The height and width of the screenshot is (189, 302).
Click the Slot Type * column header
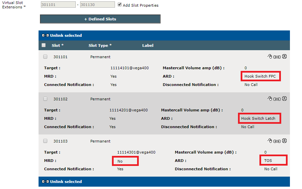[100, 45]
